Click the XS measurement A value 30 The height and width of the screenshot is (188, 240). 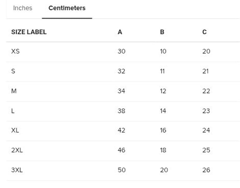click(121, 51)
